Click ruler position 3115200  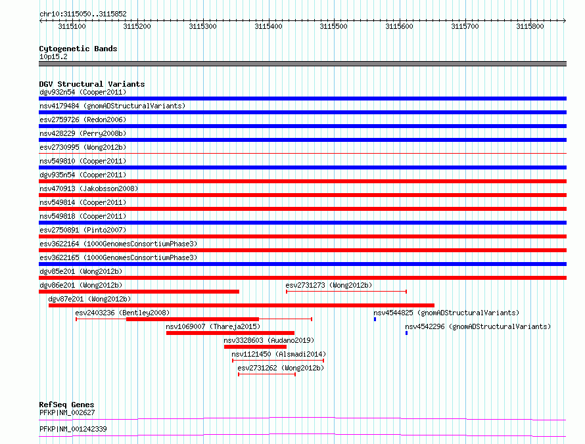(137, 26)
